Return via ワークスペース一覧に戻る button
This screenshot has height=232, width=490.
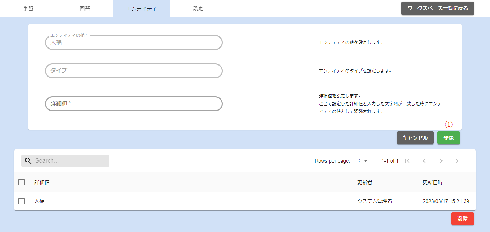click(438, 9)
